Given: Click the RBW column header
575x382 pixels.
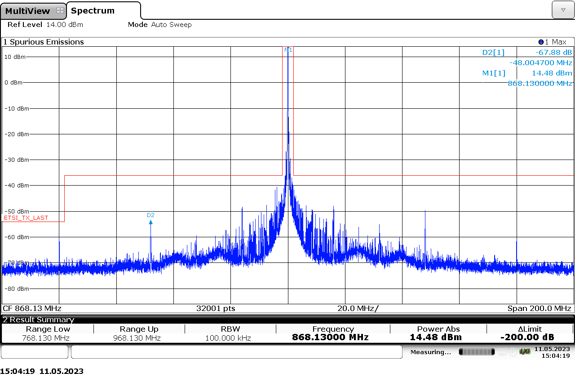Looking at the screenshot, I should [230, 329].
